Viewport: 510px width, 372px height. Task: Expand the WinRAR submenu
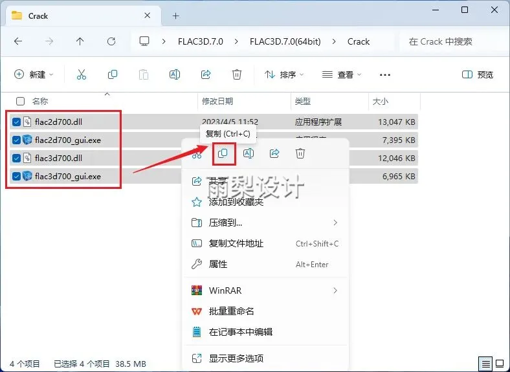pos(335,290)
